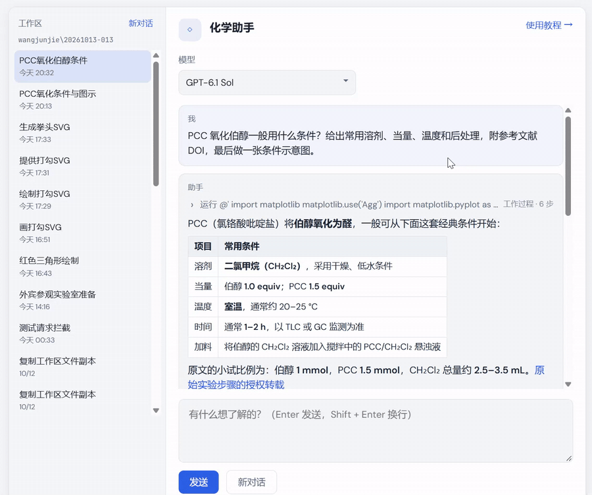Image resolution: width=592 pixels, height=495 pixels.
Task: Start a 新对话 from the sidebar header
Action: (x=141, y=24)
